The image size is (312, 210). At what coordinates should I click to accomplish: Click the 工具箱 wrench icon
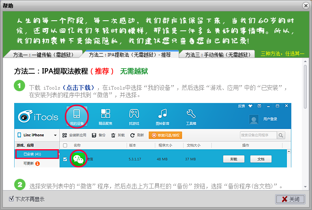click(x=191, y=114)
